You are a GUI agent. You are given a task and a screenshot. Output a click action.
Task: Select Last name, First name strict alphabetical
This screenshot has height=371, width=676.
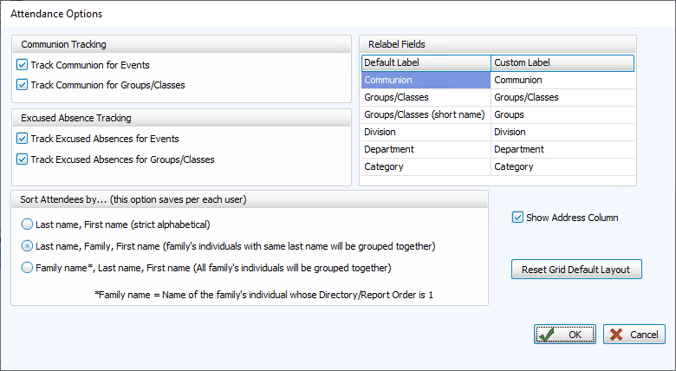point(28,225)
